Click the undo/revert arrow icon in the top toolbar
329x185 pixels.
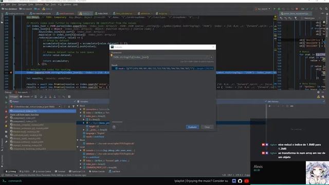(321, 9)
